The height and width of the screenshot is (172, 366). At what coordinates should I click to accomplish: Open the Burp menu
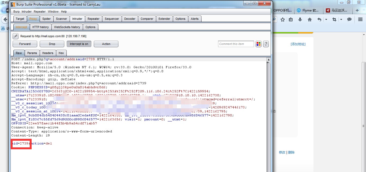[x=16, y=12]
